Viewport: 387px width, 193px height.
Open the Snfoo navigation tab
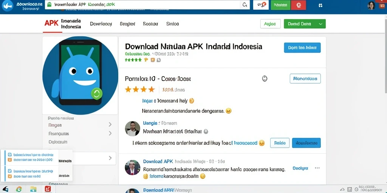click(x=172, y=24)
